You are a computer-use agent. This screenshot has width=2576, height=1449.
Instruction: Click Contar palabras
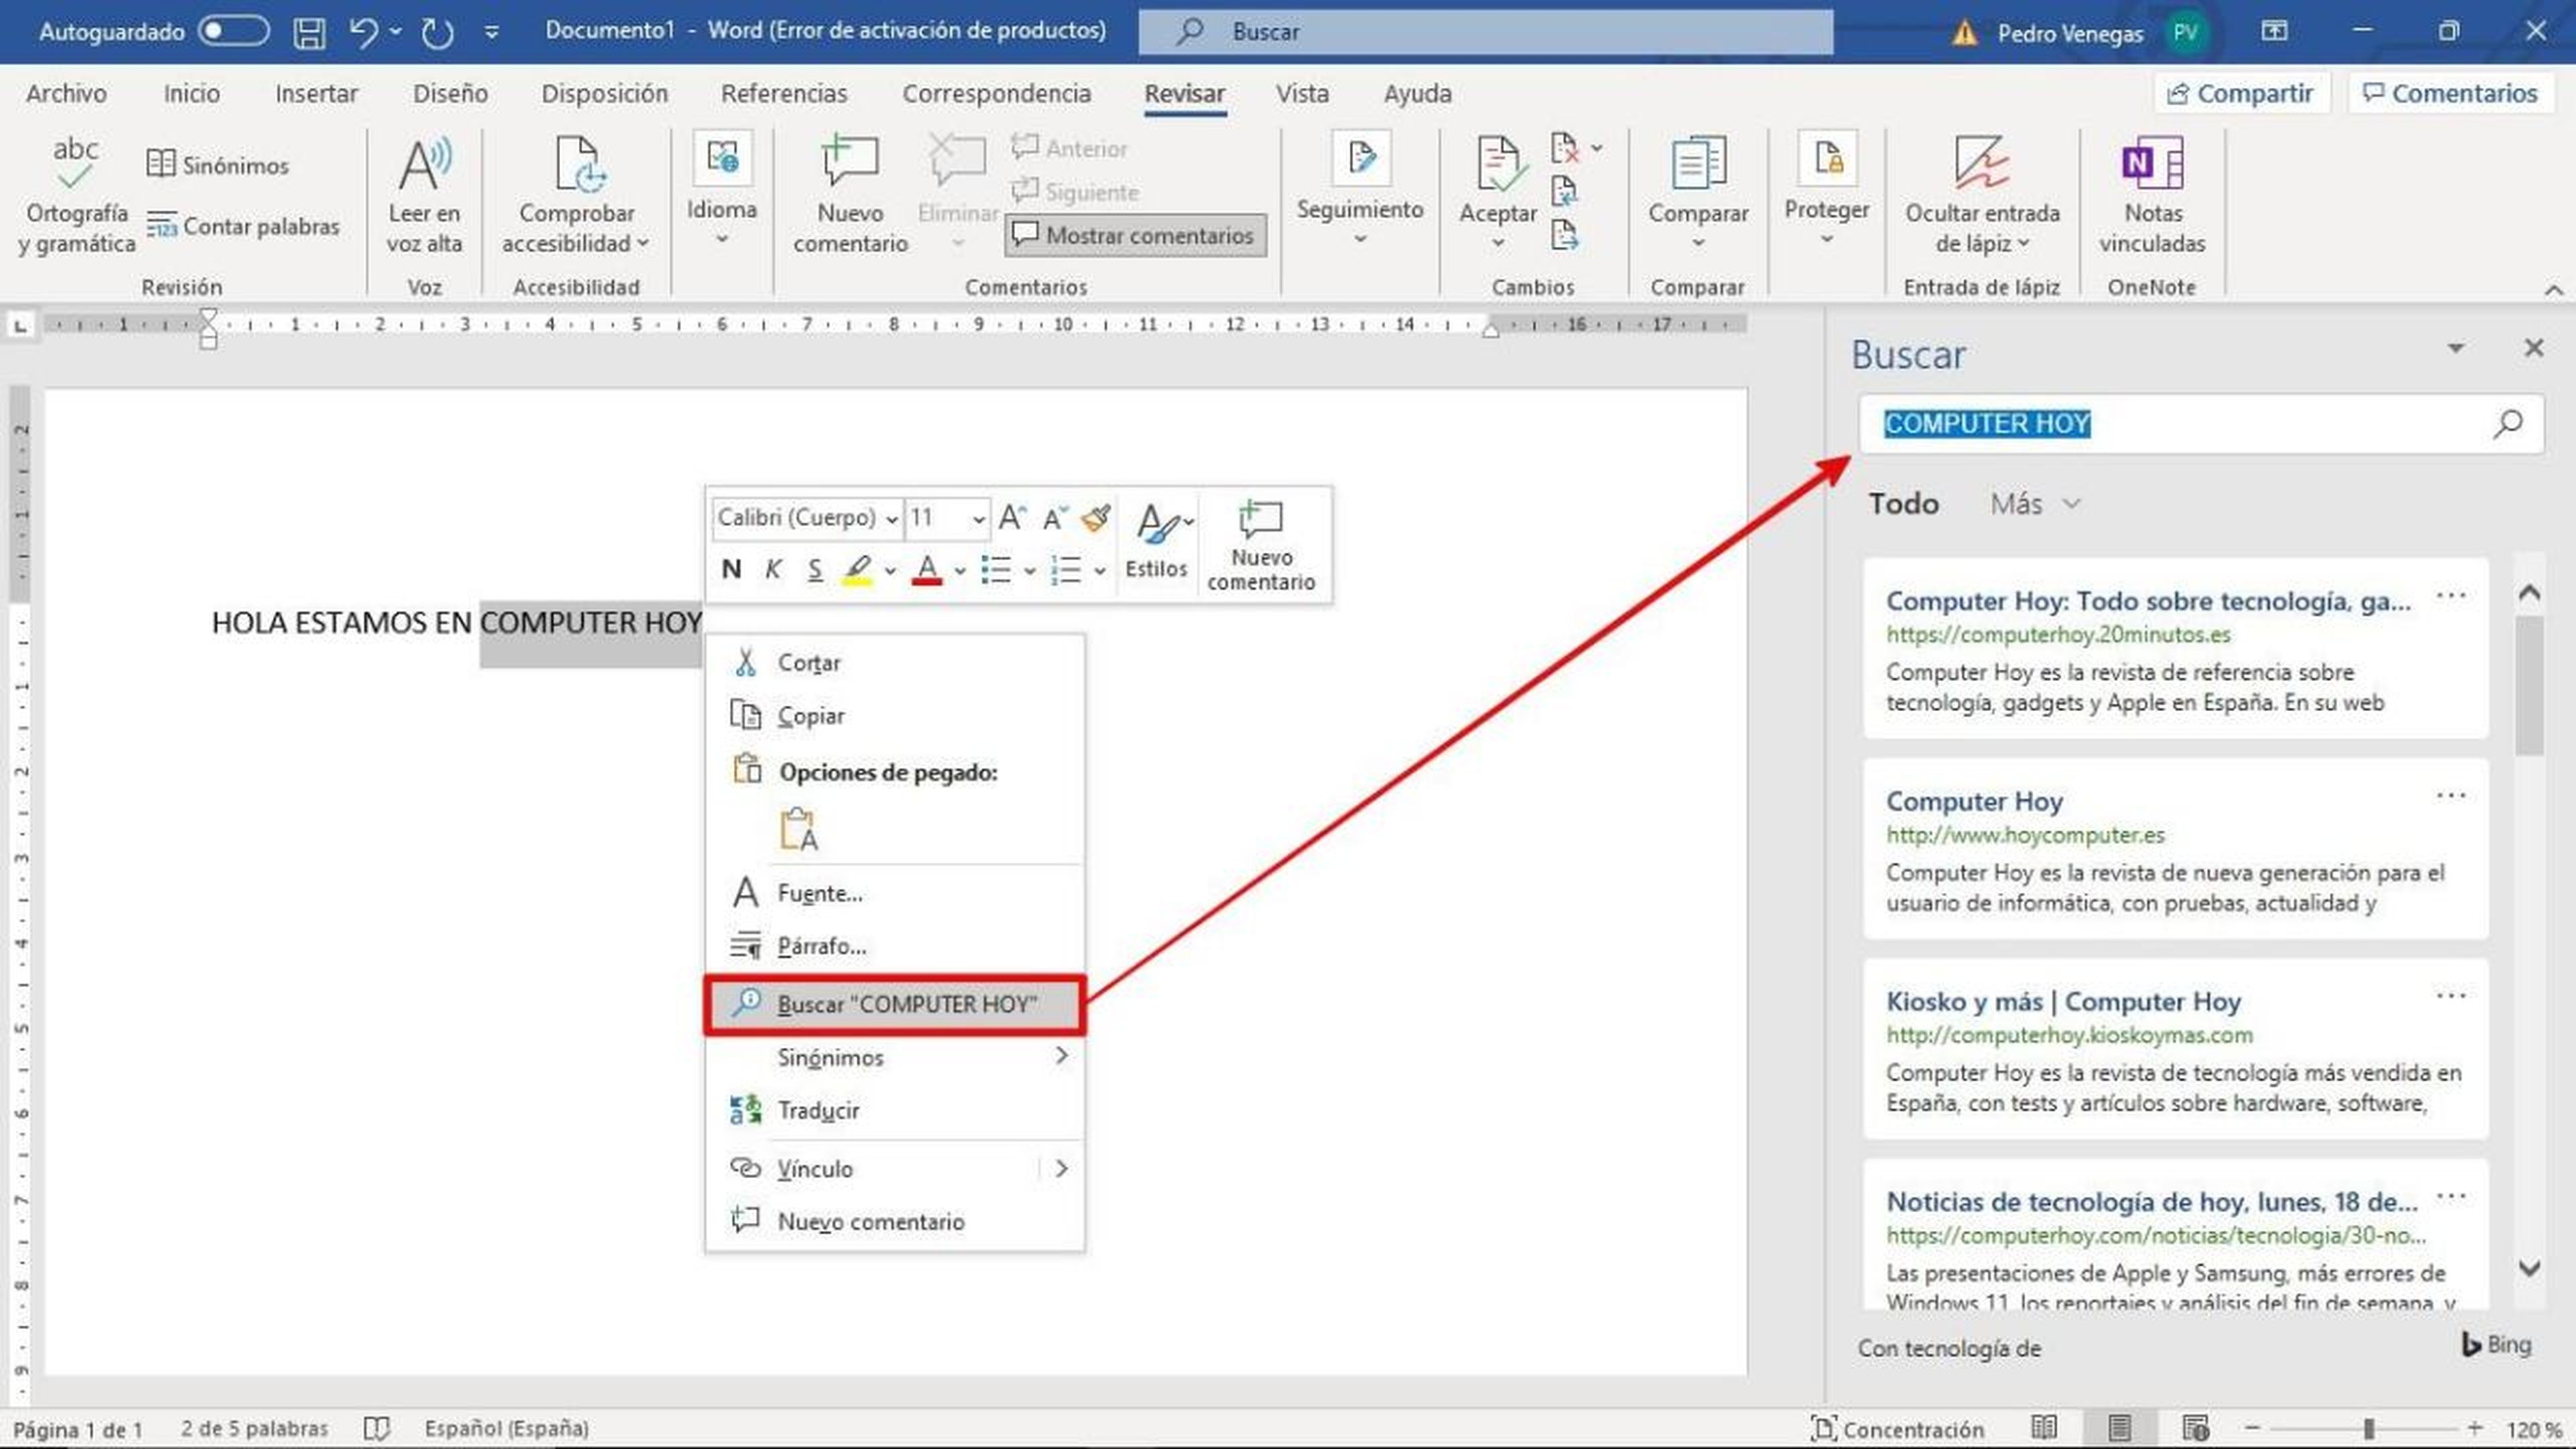[243, 226]
